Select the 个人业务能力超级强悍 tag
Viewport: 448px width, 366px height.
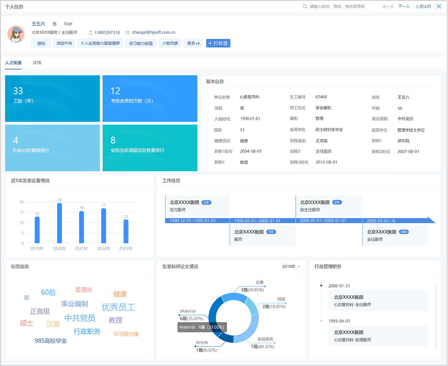pos(100,43)
